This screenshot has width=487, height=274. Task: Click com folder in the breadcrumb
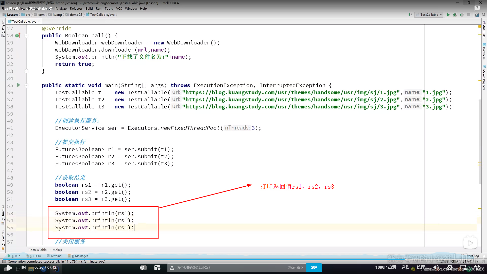pos(39,15)
